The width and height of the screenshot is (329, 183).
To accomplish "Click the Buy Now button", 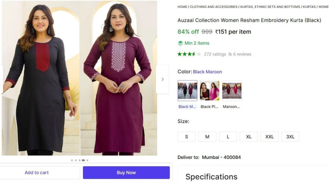I will (x=126, y=172).
